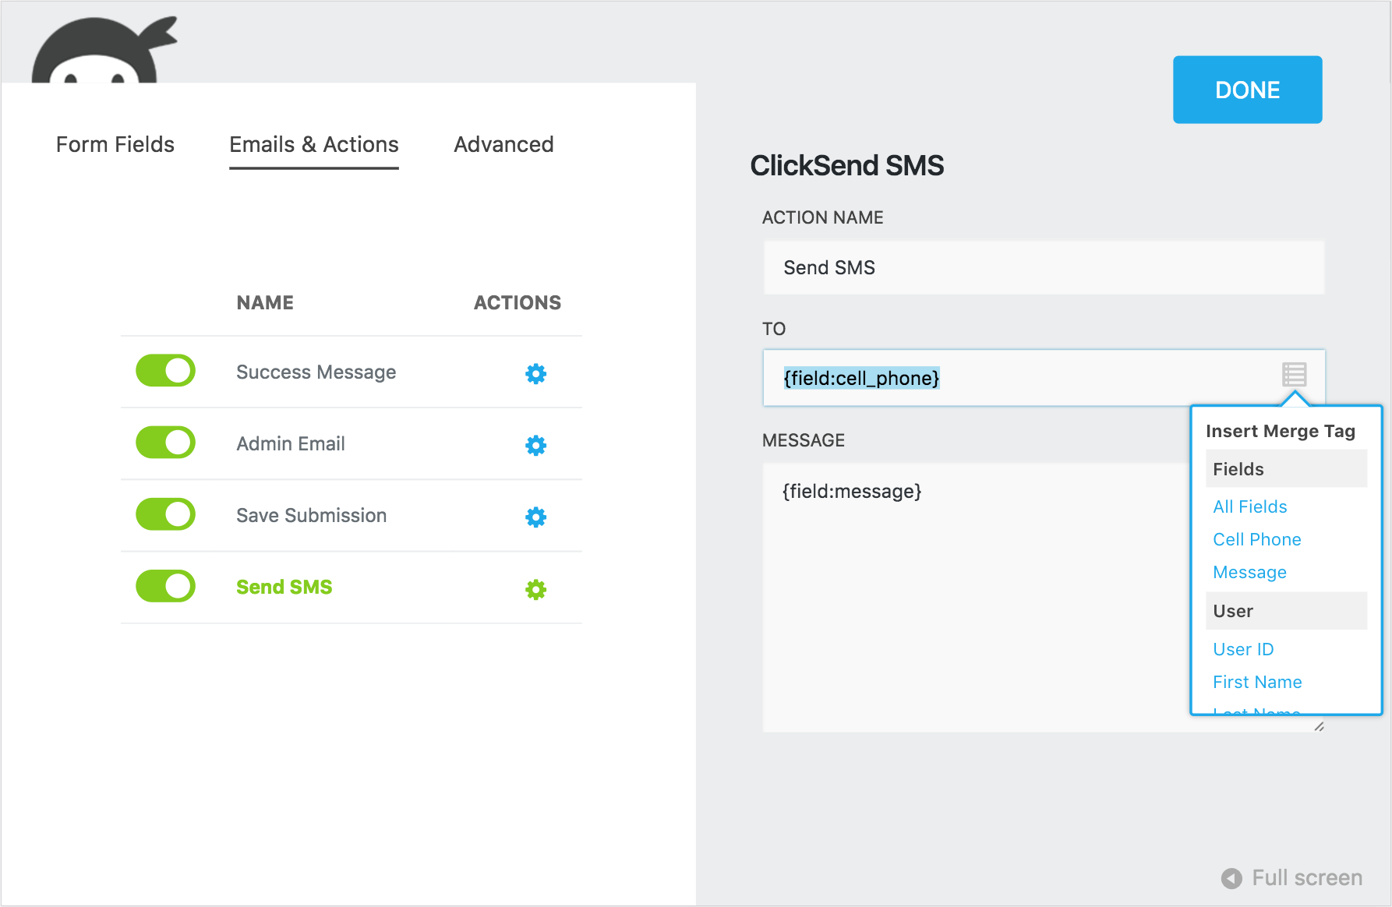This screenshot has width=1392, height=907.
Task: Open settings gear for Success Message
Action: [535, 374]
